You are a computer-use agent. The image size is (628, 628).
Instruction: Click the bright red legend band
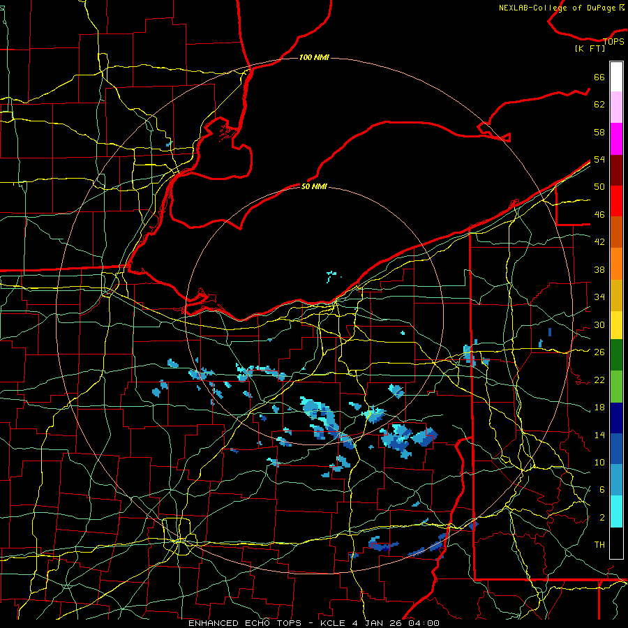point(616,201)
